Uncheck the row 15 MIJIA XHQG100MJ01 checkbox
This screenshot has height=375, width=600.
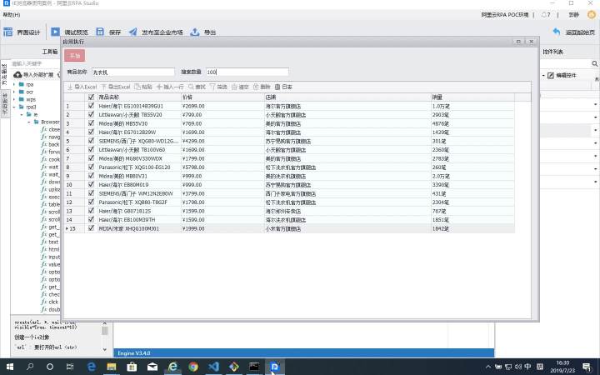[91, 228]
